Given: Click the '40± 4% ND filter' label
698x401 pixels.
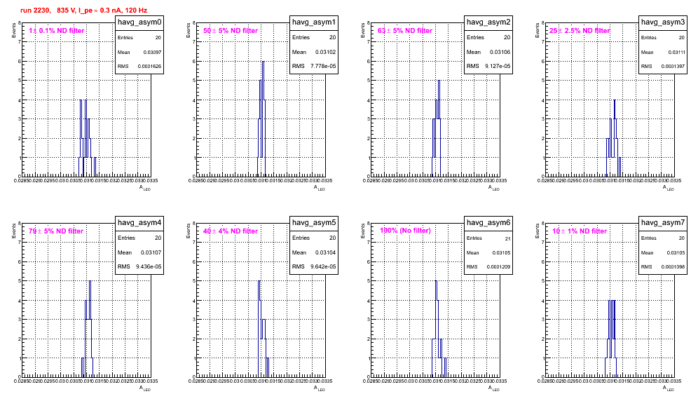Looking at the screenshot, I should click(231, 231).
